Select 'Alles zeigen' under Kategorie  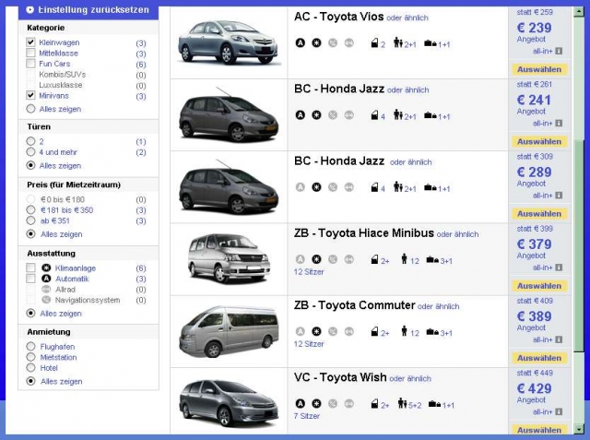click(x=30, y=109)
